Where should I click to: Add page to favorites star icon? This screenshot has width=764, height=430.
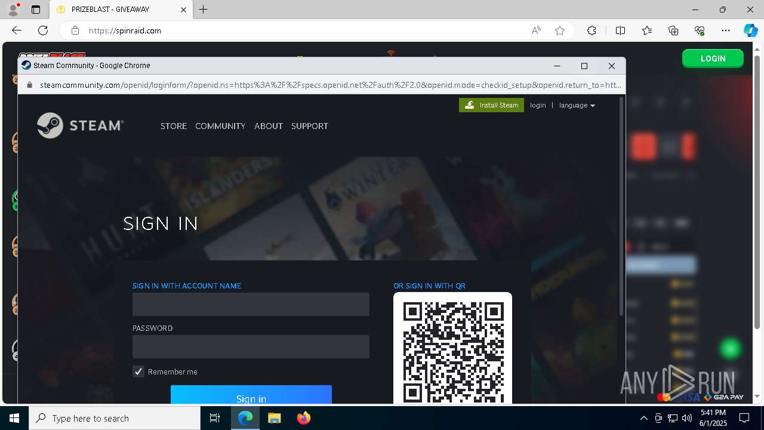(560, 30)
